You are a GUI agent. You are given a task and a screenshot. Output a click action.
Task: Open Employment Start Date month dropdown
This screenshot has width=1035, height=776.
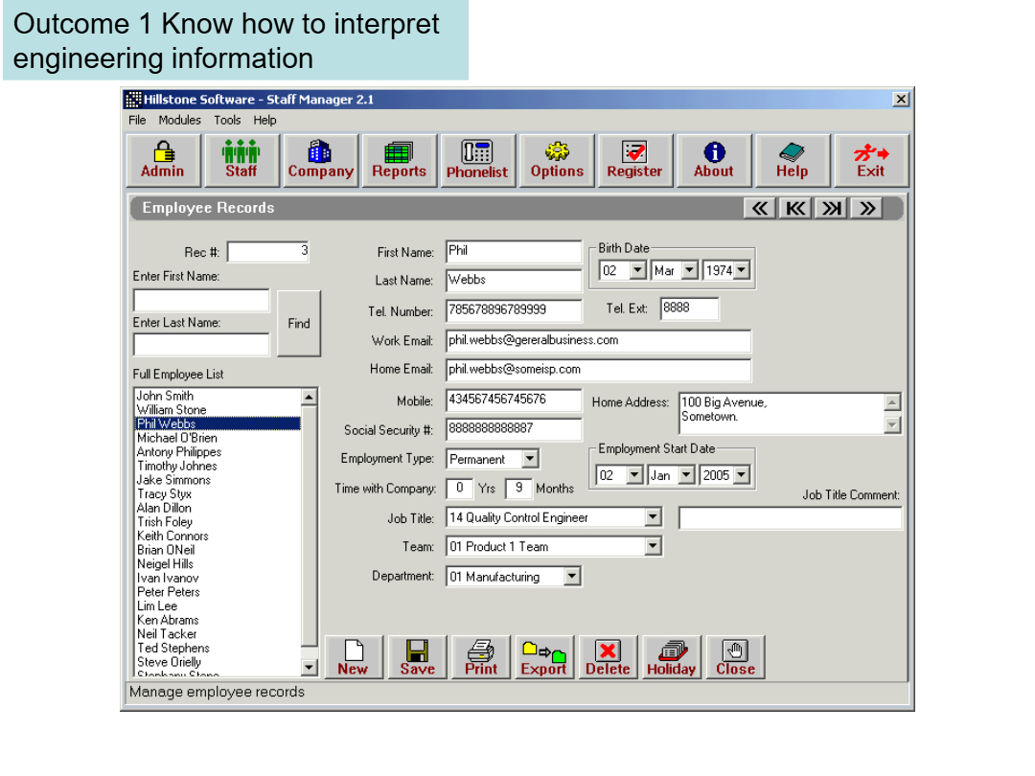pyautogui.click(x=686, y=475)
